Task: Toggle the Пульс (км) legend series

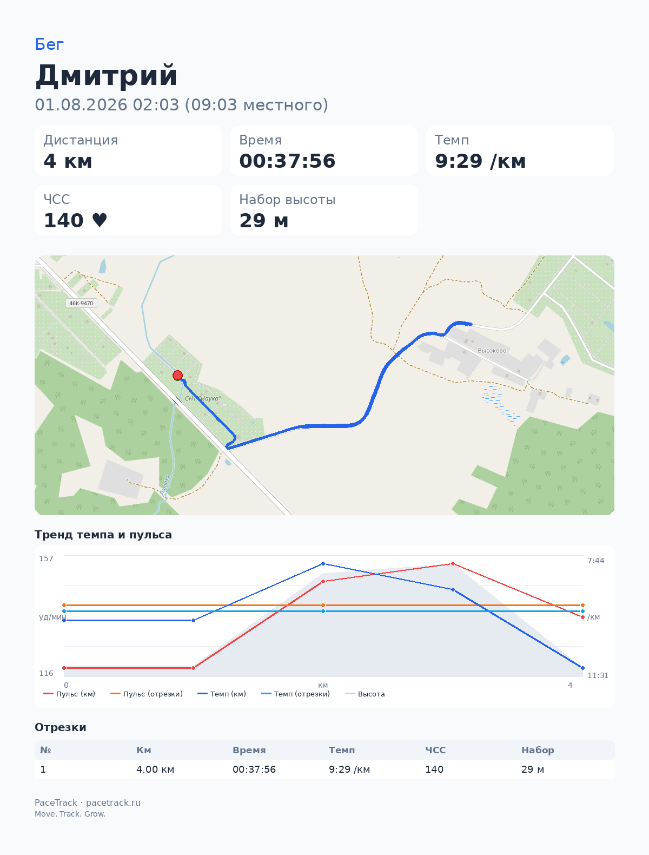Action: click(x=69, y=694)
